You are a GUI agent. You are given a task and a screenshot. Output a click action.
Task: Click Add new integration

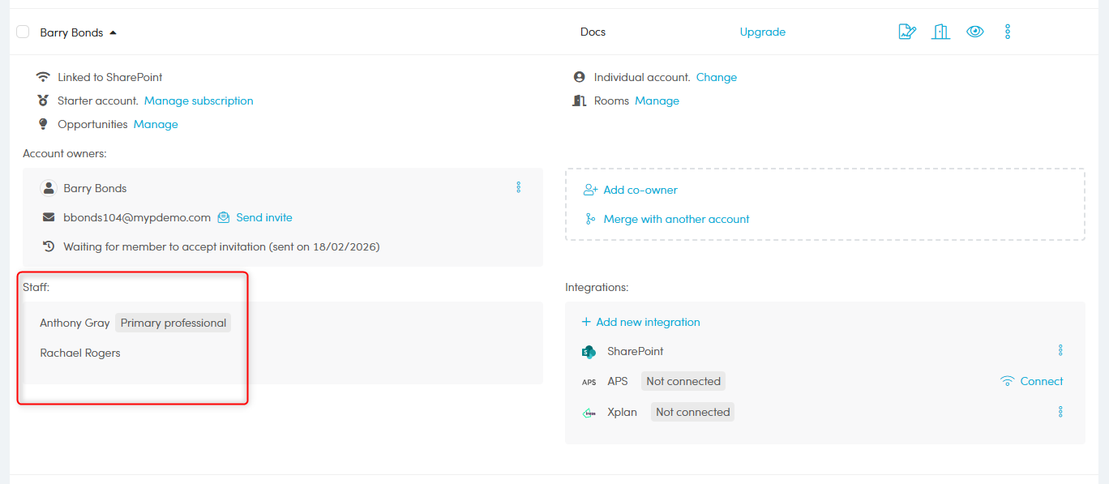click(647, 323)
